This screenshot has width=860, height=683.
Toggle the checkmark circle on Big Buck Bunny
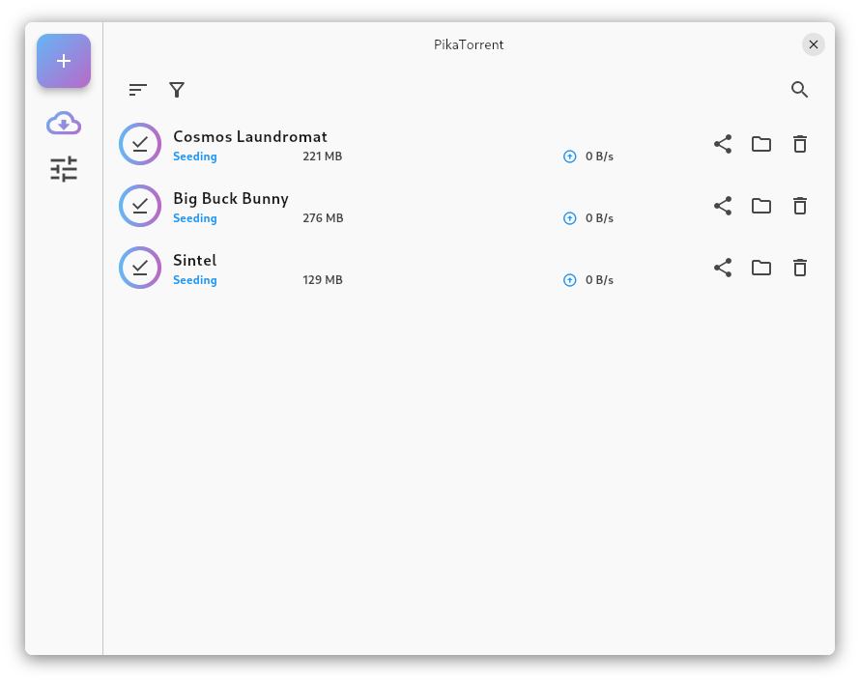click(x=140, y=206)
